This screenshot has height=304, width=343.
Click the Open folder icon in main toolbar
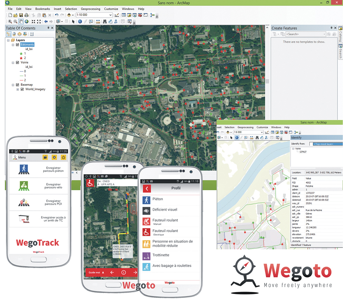pos(16,15)
